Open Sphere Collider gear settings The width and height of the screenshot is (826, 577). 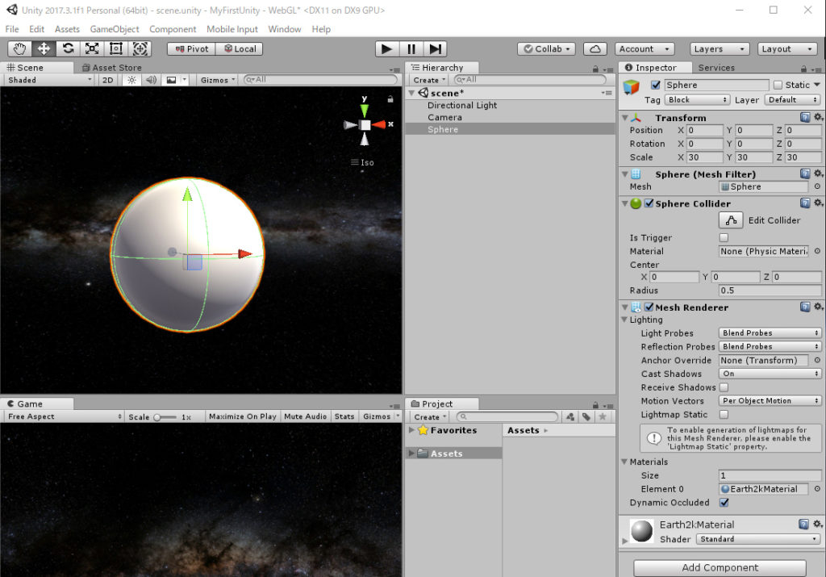tap(818, 203)
